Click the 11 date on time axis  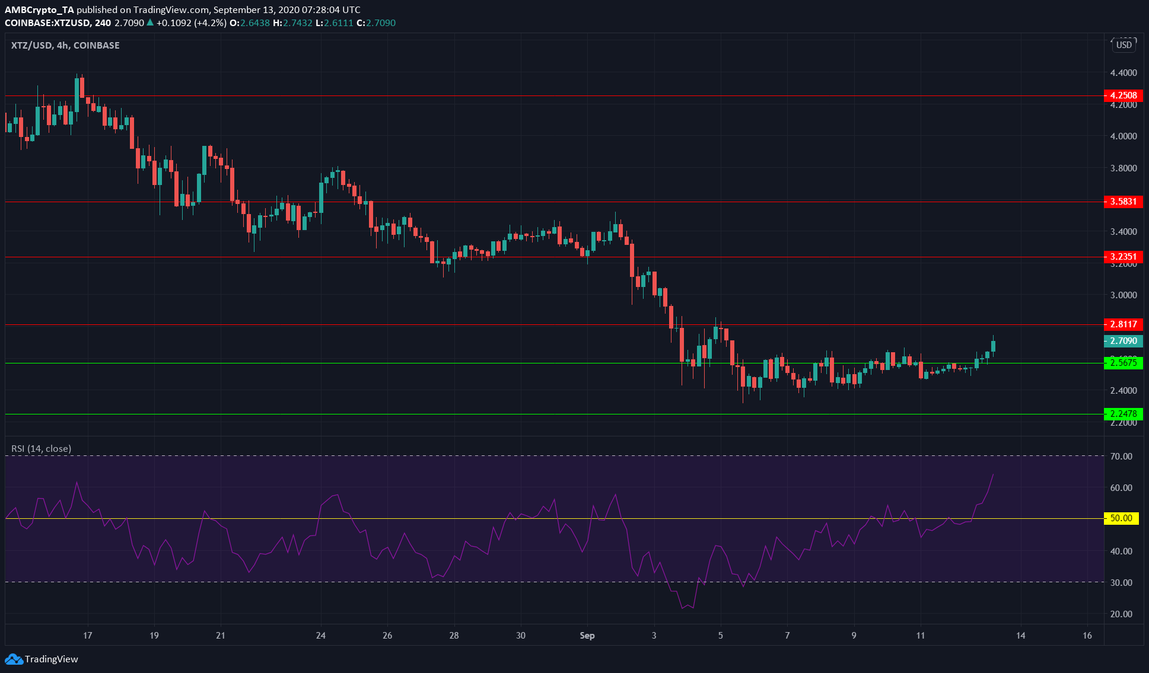(x=920, y=636)
